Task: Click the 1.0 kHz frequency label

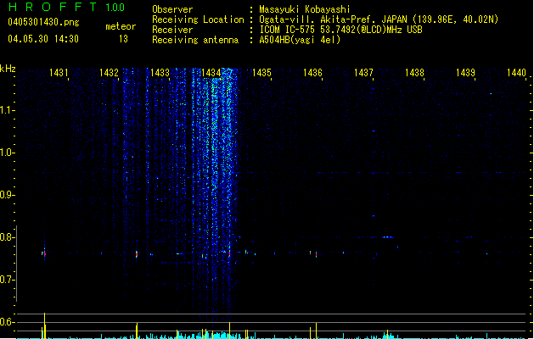Action: click(x=7, y=153)
